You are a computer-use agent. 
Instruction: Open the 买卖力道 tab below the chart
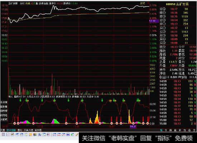[x=28, y=130]
